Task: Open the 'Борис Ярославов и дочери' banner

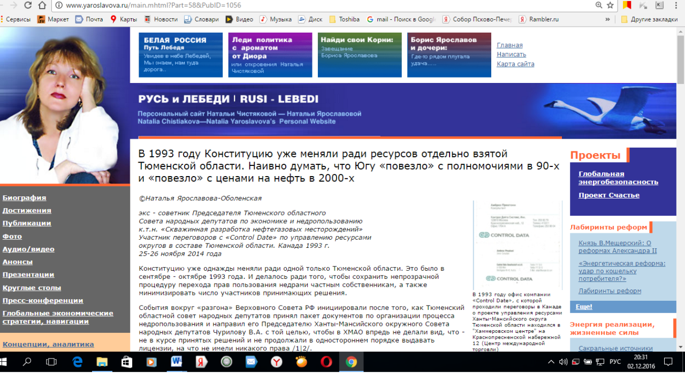Action: 449,55
